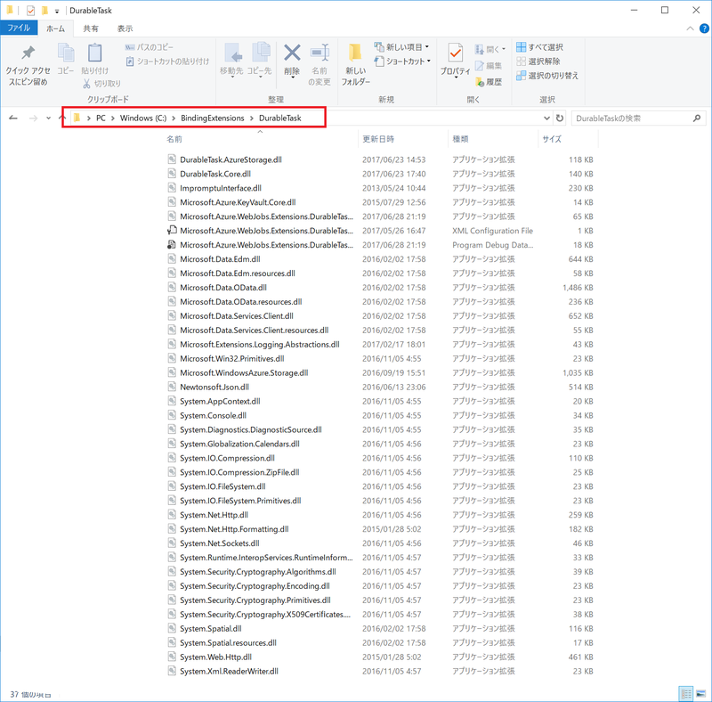The image size is (712, 702).
Task: Click Select All (すべて選択)
Action: [539, 47]
